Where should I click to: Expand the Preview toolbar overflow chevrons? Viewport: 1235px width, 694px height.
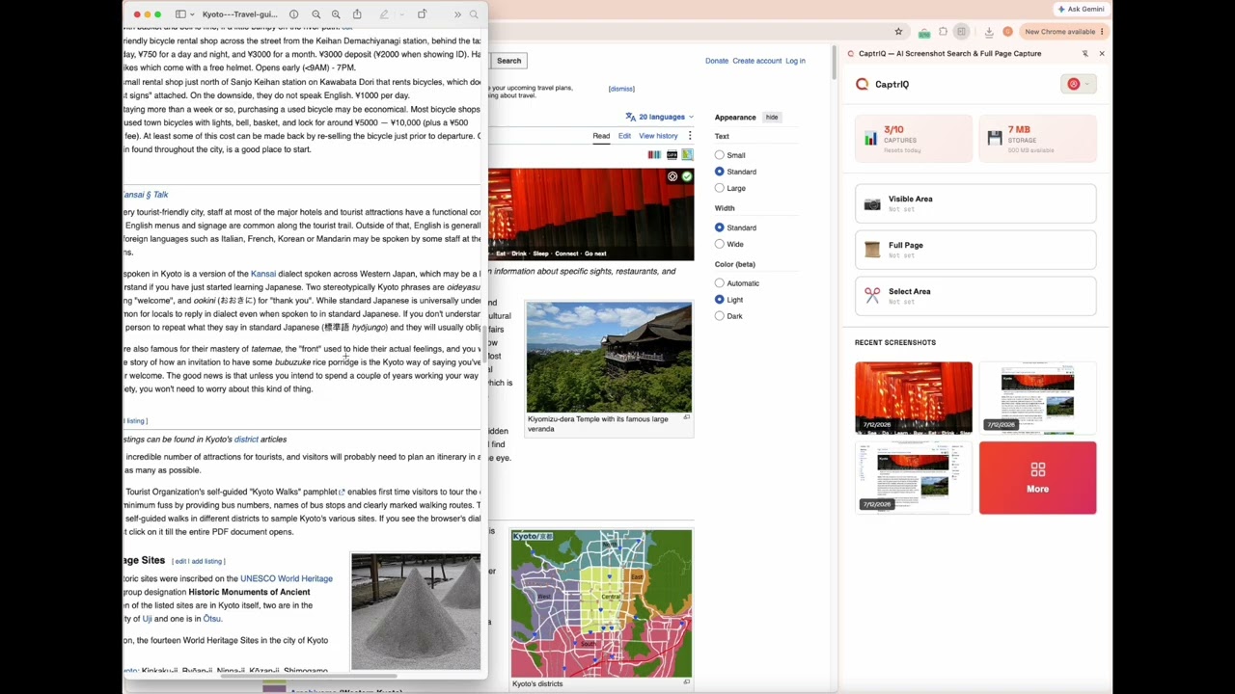coord(457,14)
